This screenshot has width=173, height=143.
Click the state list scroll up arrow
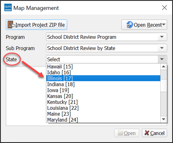(164, 66)
